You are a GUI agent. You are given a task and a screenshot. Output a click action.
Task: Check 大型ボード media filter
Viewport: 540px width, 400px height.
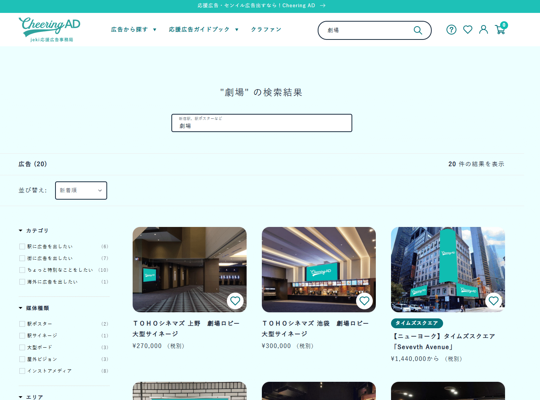coord(22,348)
